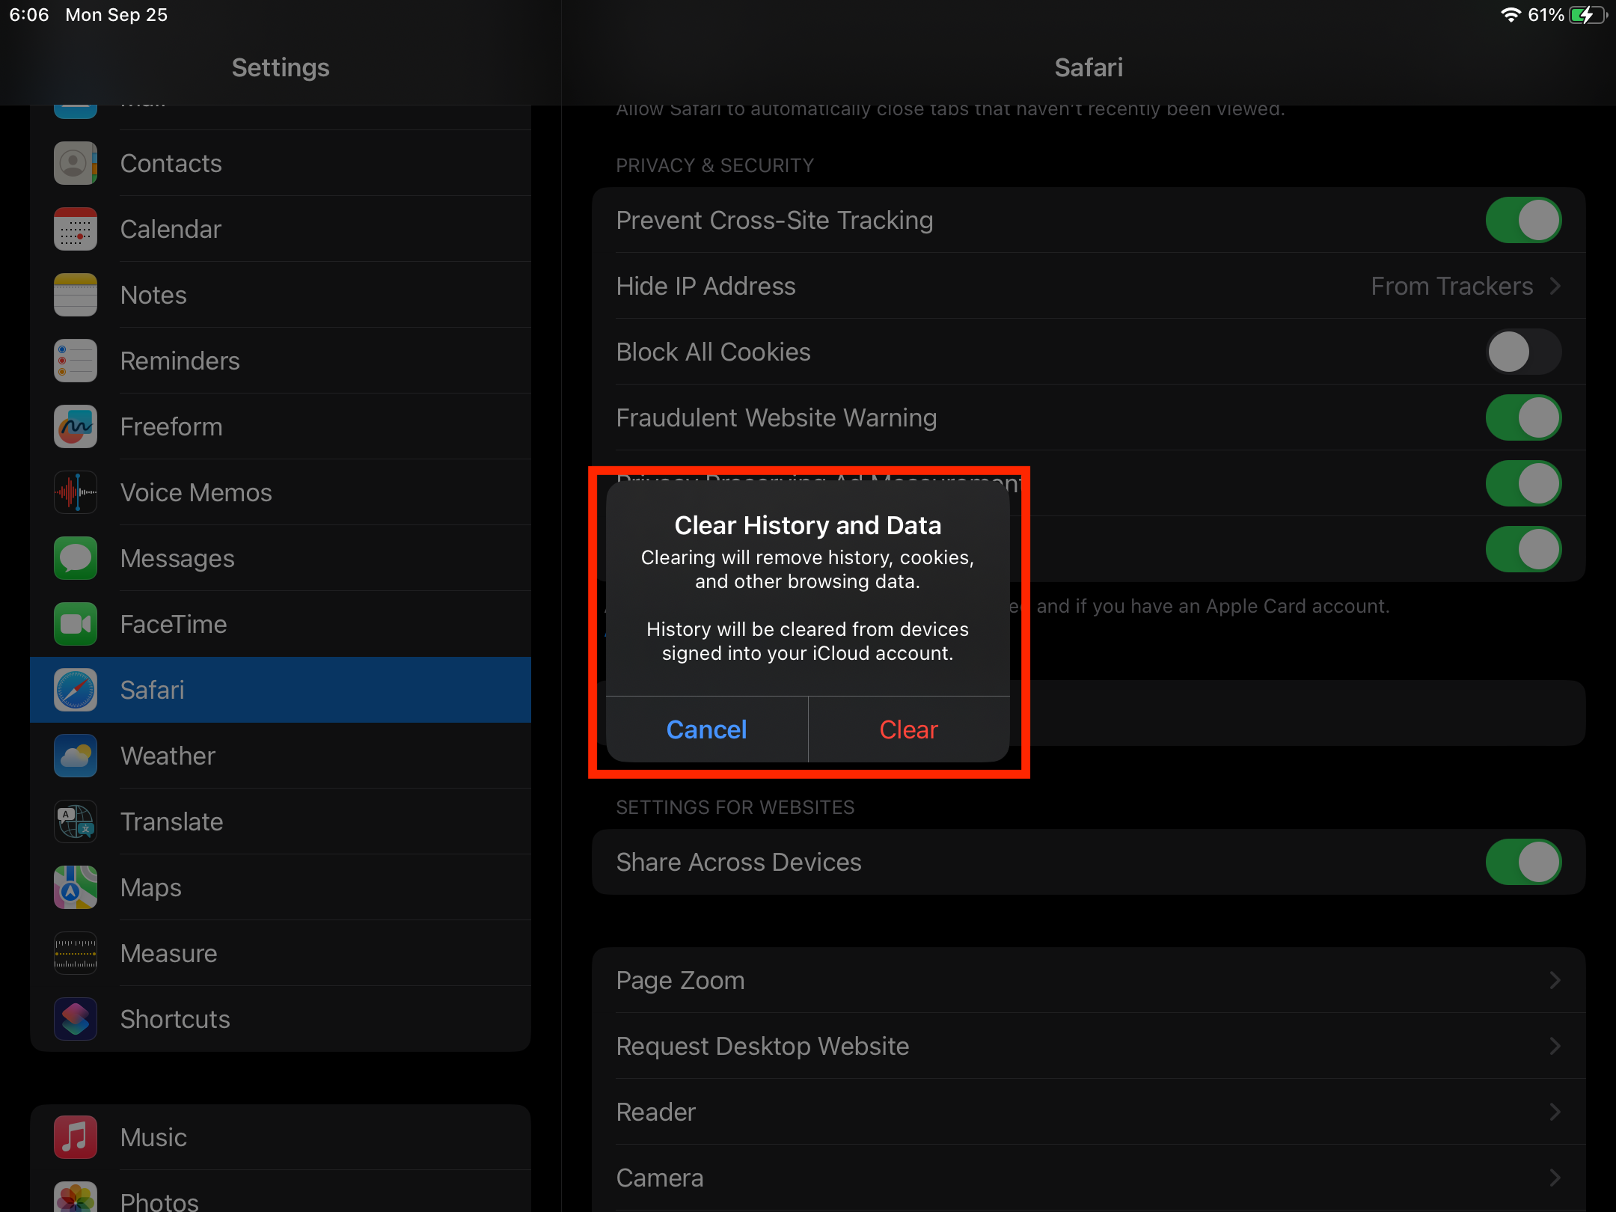Tap the Safari page title
Screen dimensions: 1616x1212
[x=1089, y=67]
